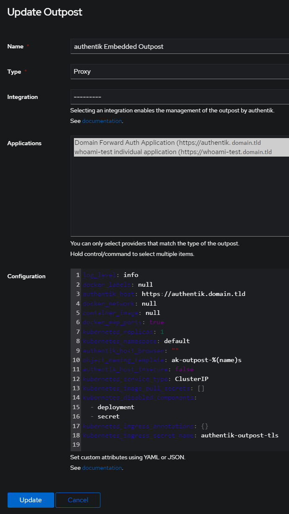Click kubernetes_namespace default line
Viewport: 289px width, 514px height.
point(137,341)
